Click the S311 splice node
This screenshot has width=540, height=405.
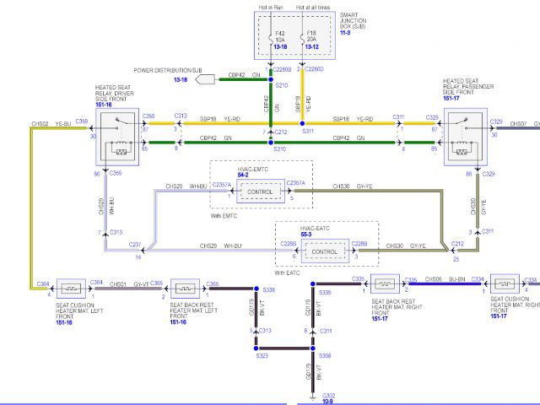[302, 123]
